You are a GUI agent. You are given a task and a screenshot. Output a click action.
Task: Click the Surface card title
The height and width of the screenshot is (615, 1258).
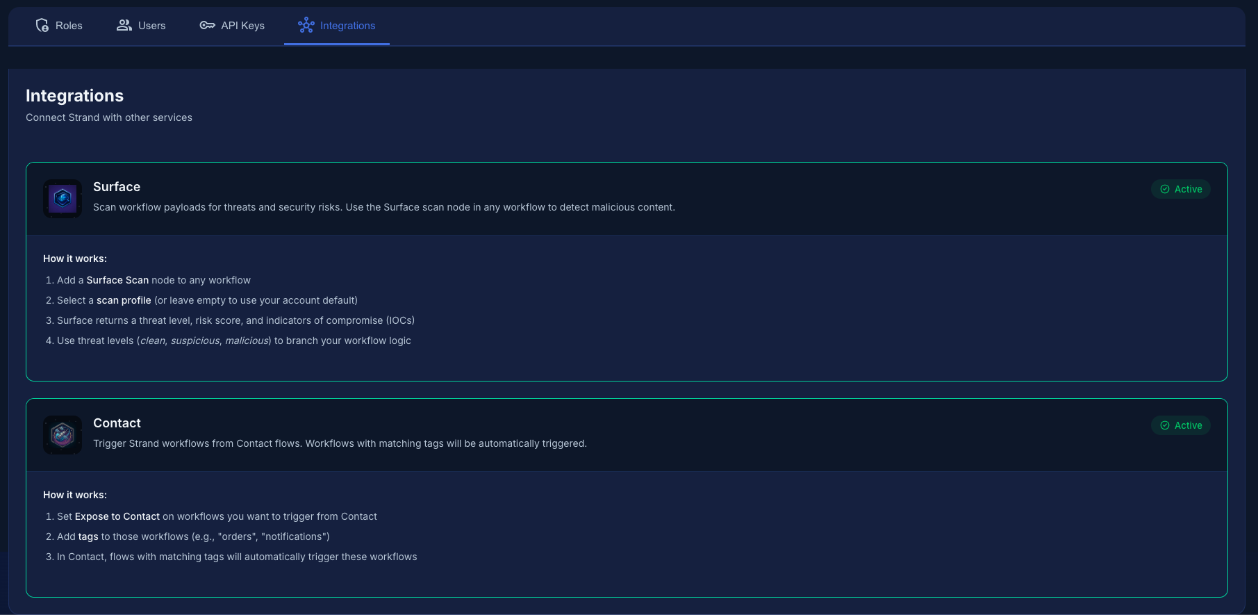coord(117,187)
